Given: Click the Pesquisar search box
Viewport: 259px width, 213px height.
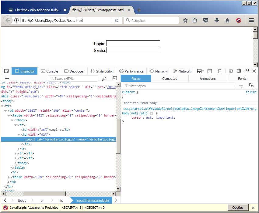Looking at the screenshot, I should [152, 20].
